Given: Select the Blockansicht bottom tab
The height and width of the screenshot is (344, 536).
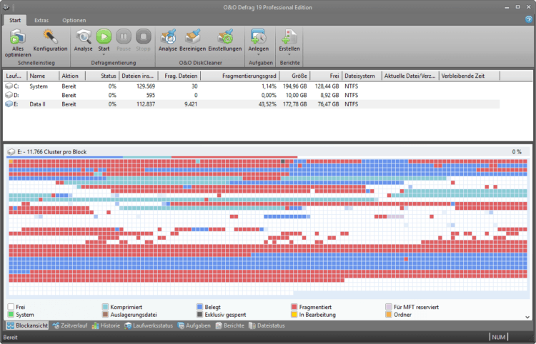Looking at the screenshot, I should [27, 325].
